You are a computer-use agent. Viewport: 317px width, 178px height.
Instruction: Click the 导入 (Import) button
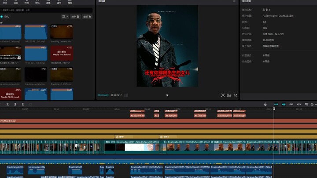click(5, 17)
